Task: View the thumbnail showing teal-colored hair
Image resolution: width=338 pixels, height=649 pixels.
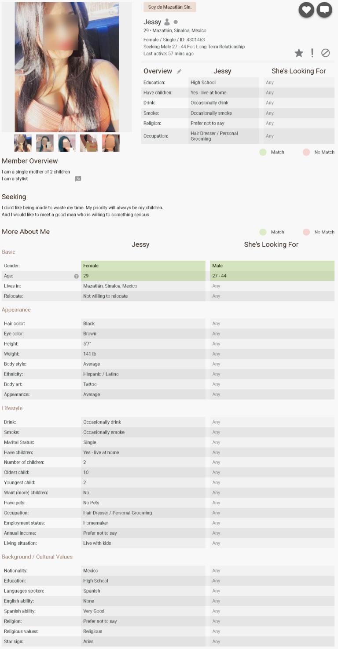Action: coord(67,143)
